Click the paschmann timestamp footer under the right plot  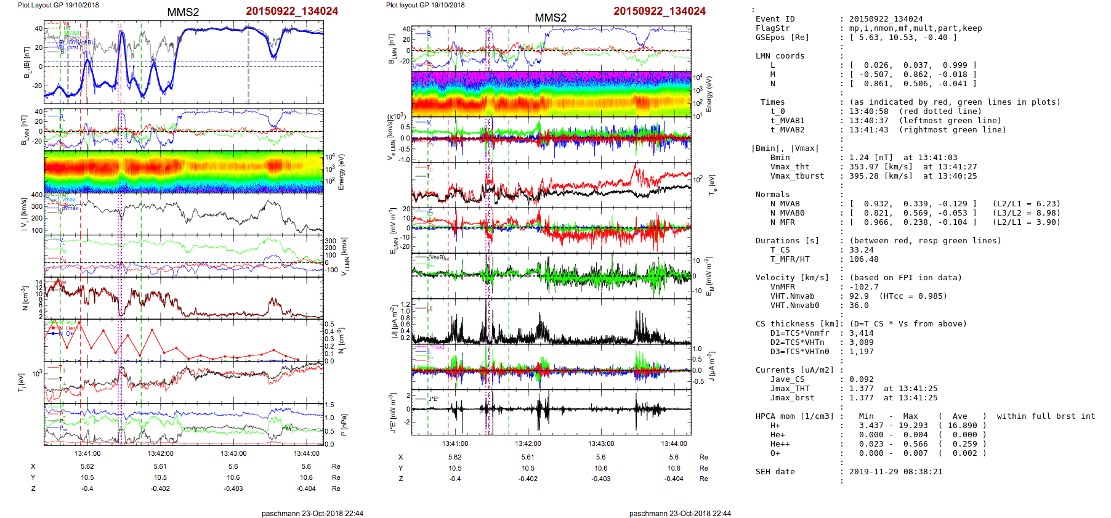click(x=680, y=513)
